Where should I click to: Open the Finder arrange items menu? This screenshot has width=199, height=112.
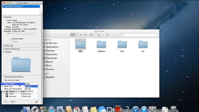pos(99,35)
